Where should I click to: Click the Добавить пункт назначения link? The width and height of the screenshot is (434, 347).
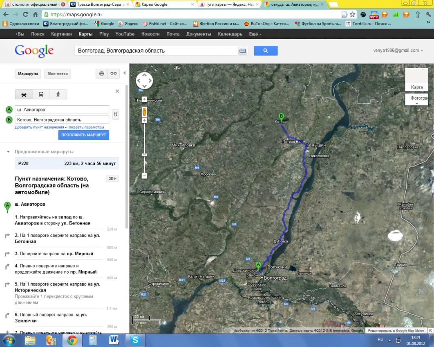click(39, 127)
